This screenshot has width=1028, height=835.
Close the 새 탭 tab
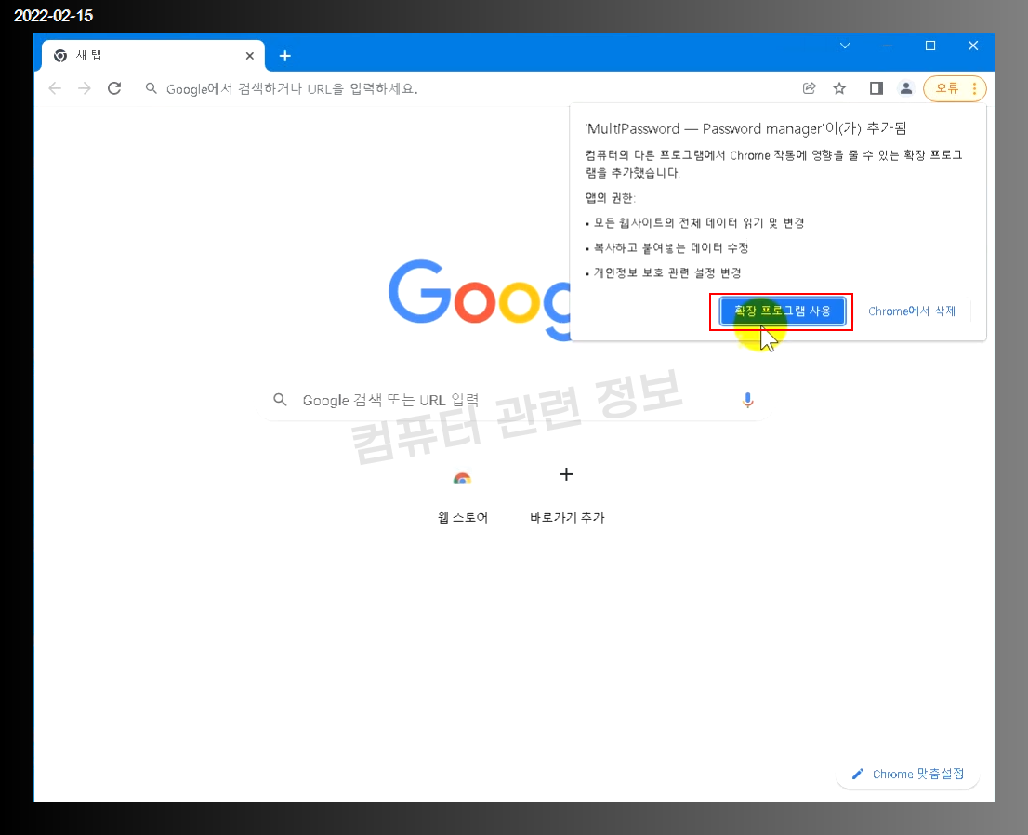[x=250, y=56]
